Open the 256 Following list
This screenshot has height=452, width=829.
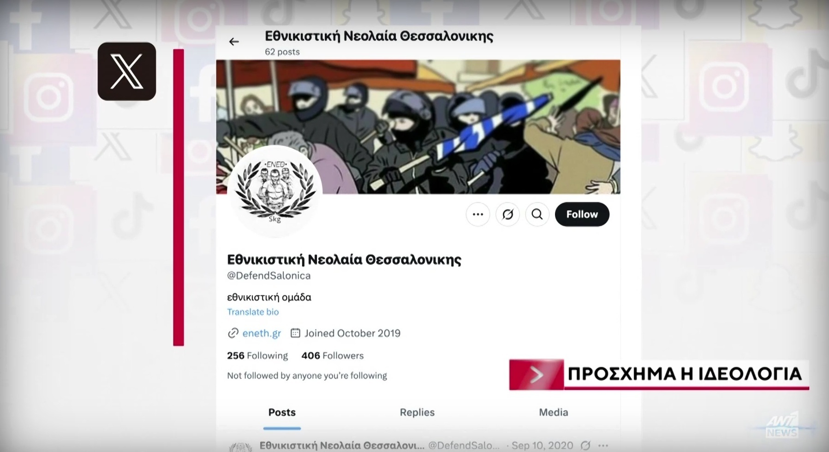pyautogui.click(x=257, y=356)
